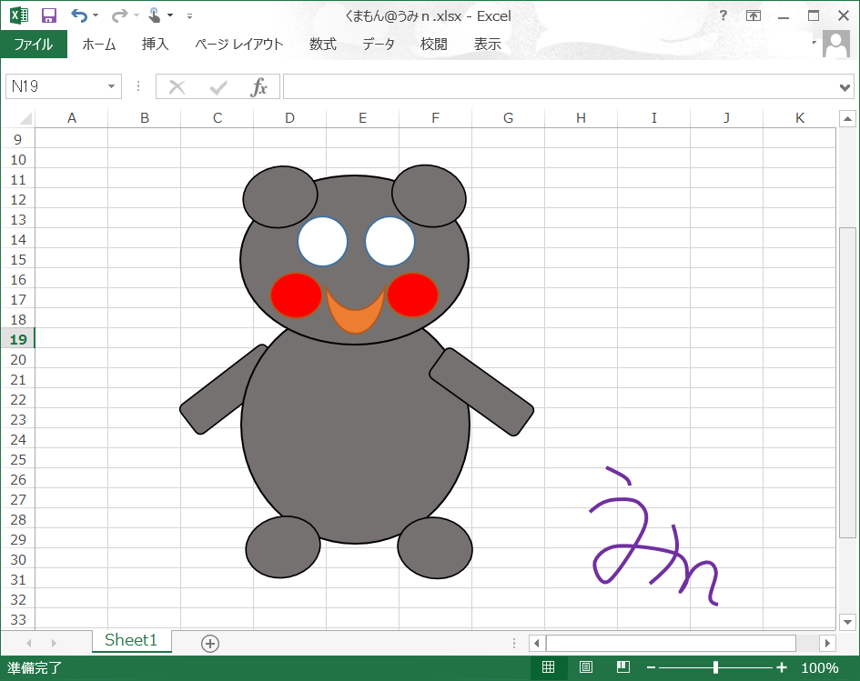Open the ページ レイアウト tab
860x681 pixels.
click(239, 44)
